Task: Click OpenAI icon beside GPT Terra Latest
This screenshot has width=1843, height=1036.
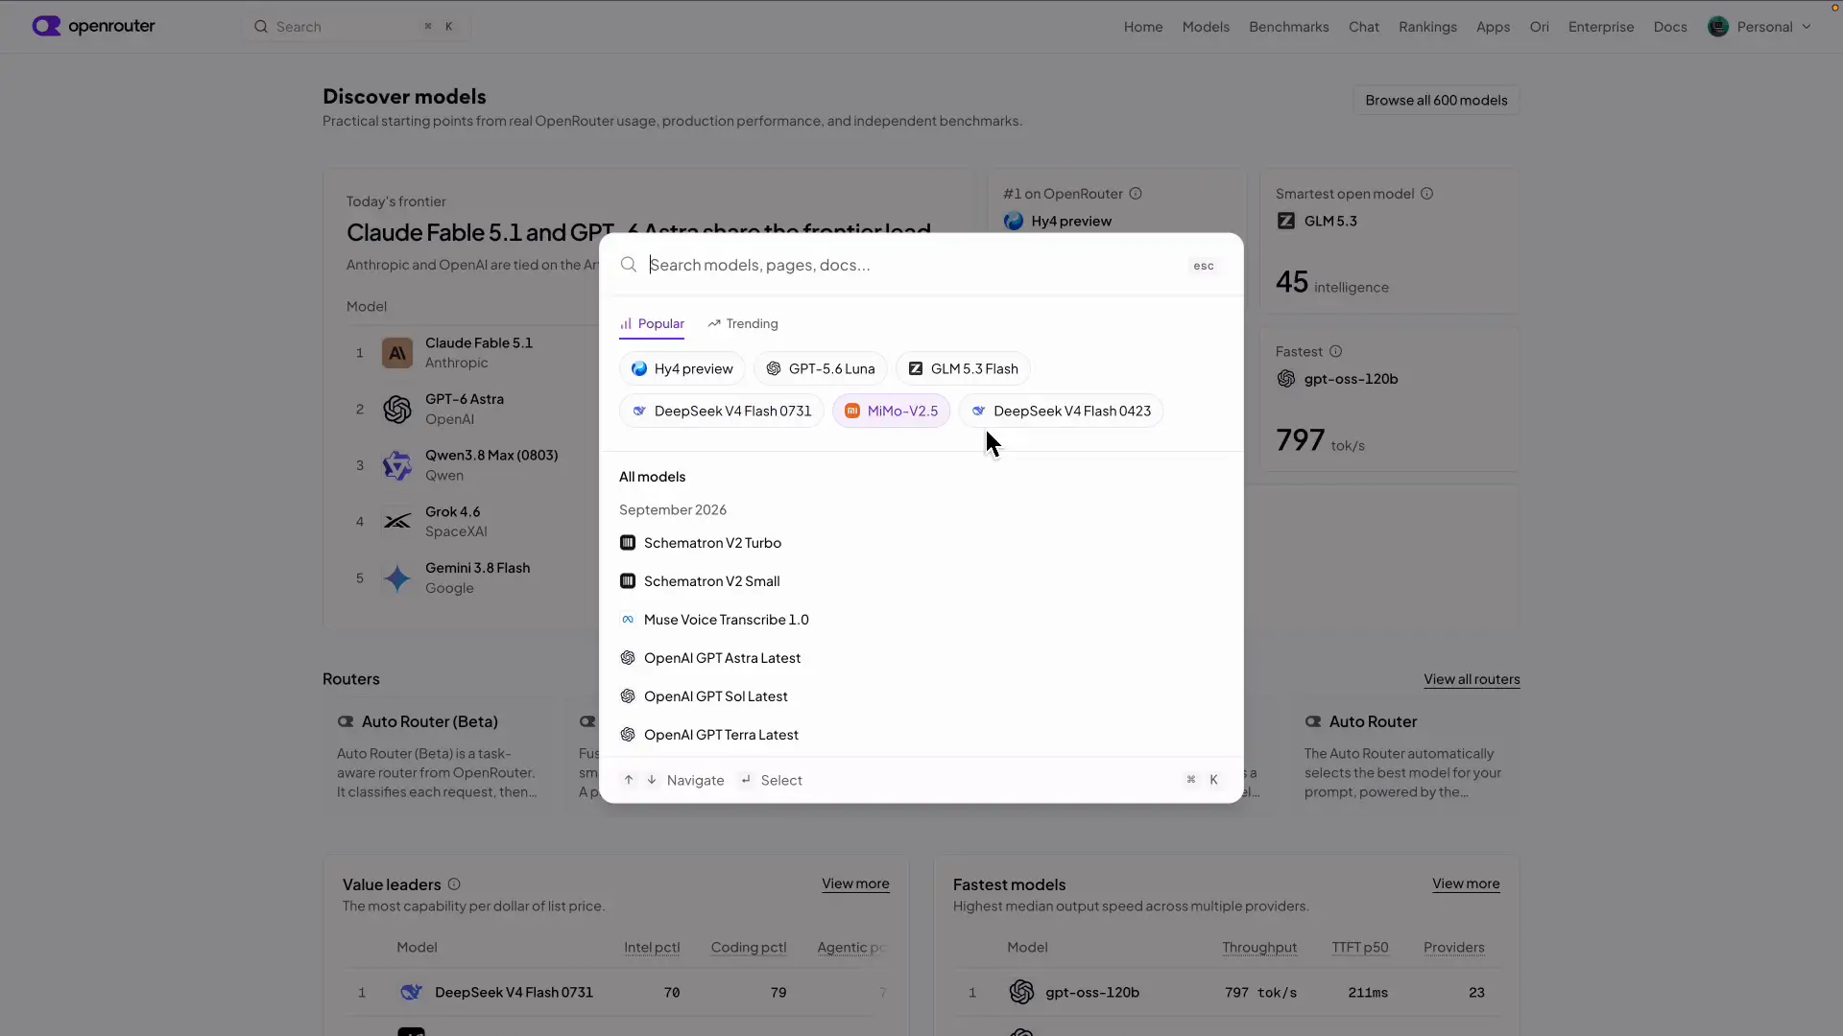Action: tap(628, 735)
